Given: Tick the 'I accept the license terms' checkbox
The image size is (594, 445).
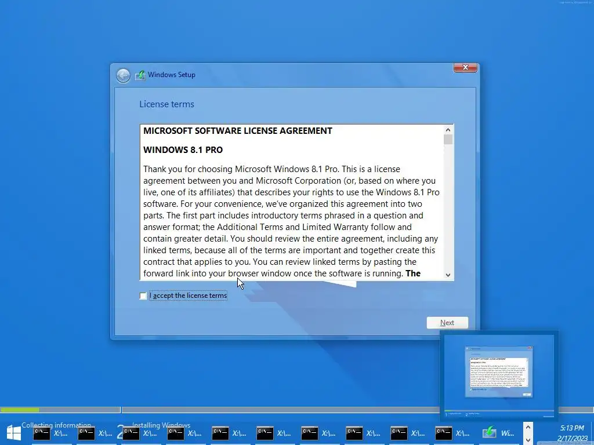Looking at the screenshot, I should [143, 296].
